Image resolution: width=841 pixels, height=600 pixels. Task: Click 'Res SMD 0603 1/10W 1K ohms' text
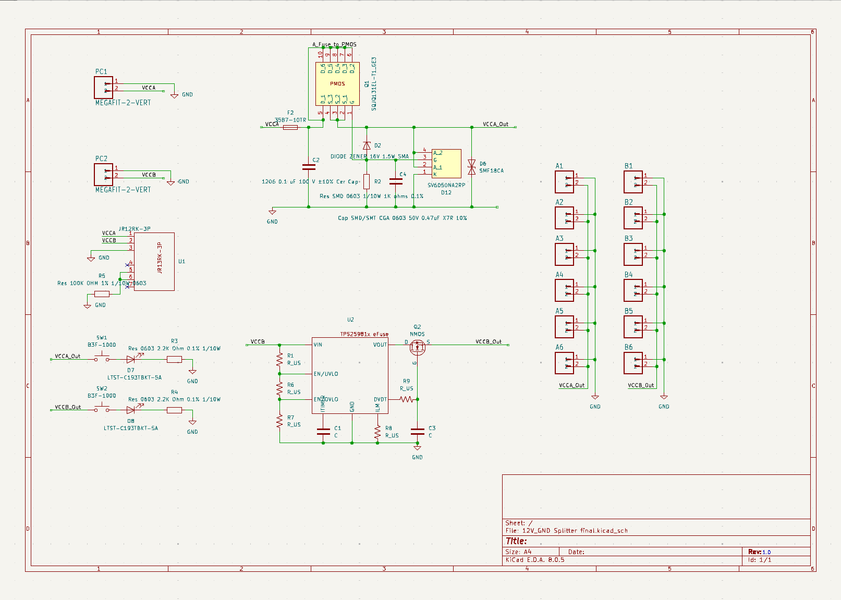pos(371,197)
